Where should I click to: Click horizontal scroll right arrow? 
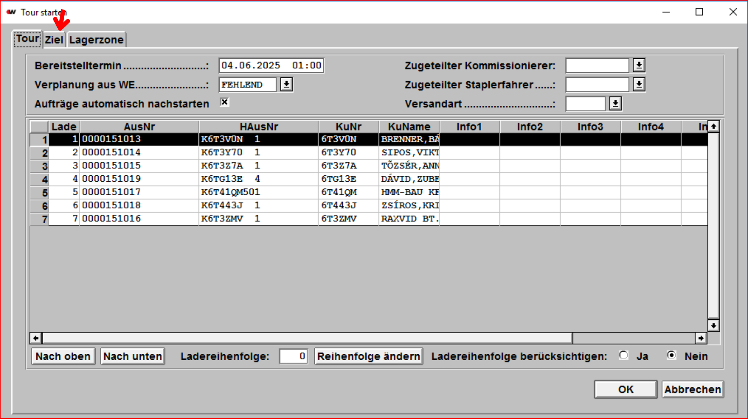[x=701, y=338]
